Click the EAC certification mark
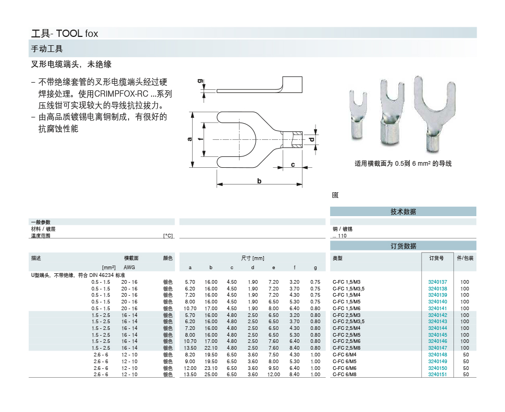 [335, 195]
